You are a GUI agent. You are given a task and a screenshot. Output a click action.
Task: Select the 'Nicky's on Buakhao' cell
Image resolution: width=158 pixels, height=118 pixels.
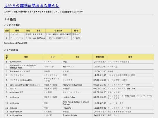pos(77,85)
